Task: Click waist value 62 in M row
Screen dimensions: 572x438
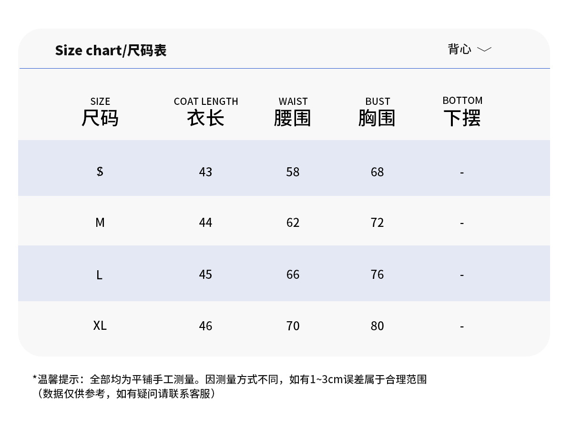Action: (x=293, y=223)
